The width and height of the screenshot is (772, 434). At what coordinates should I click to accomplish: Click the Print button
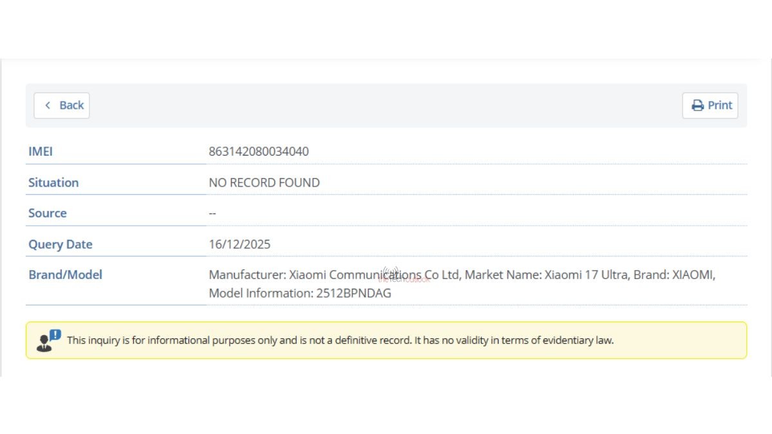click(710, 105)
